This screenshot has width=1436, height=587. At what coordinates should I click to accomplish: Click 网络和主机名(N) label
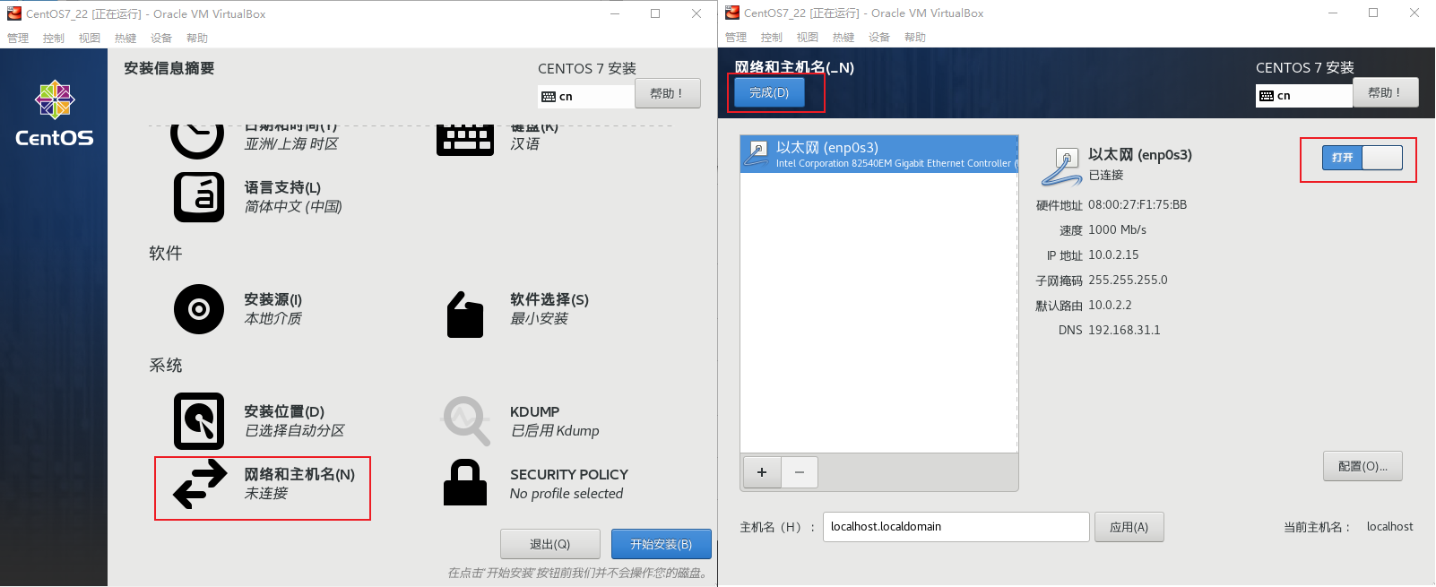coord(299,474)
